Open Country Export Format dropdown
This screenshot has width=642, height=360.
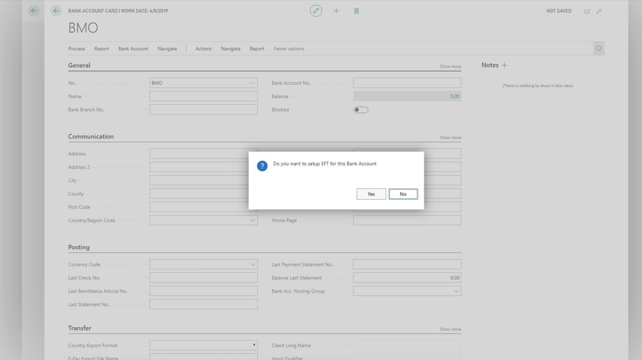(x=254, y=345)
